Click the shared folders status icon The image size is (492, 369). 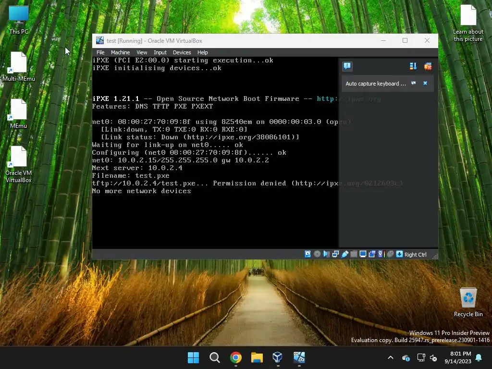[354, 254]
